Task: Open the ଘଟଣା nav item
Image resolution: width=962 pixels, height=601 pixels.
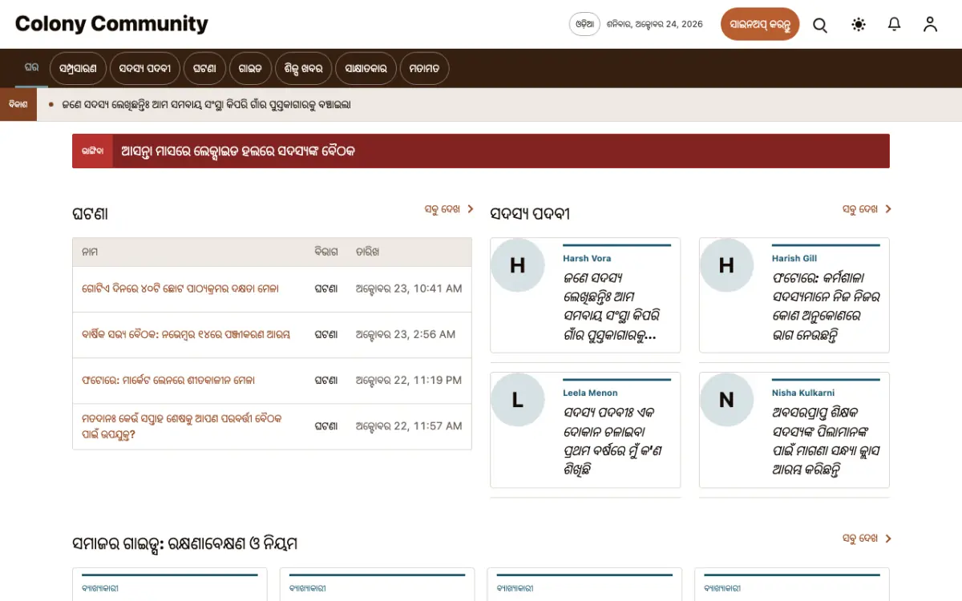Action: pos(204,69)
